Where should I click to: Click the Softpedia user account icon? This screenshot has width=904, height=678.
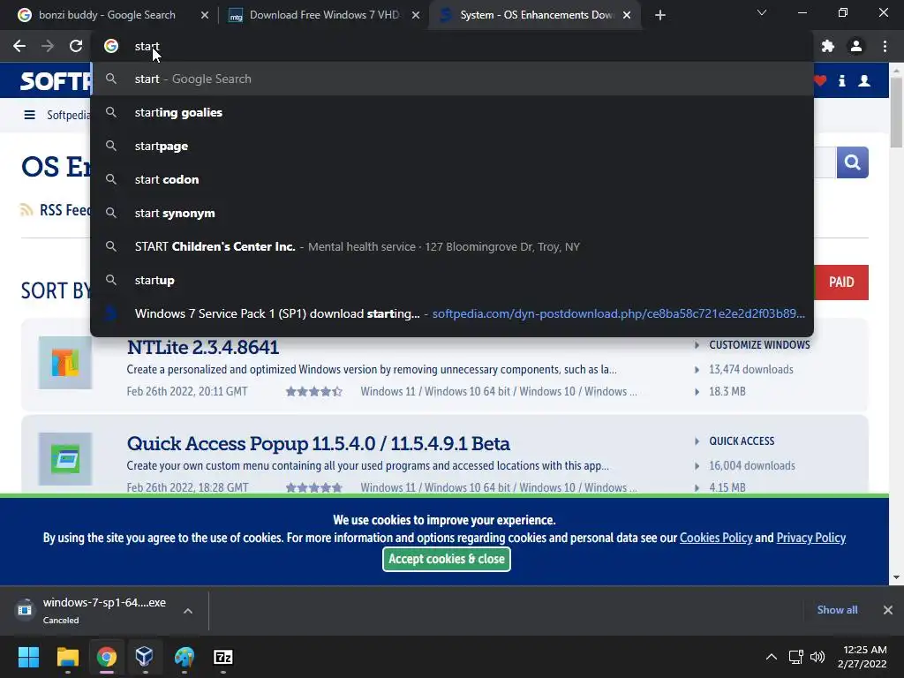(x=864, y=80)
